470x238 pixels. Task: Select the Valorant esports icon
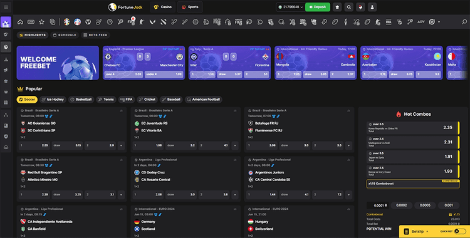(x=152, y=22)
